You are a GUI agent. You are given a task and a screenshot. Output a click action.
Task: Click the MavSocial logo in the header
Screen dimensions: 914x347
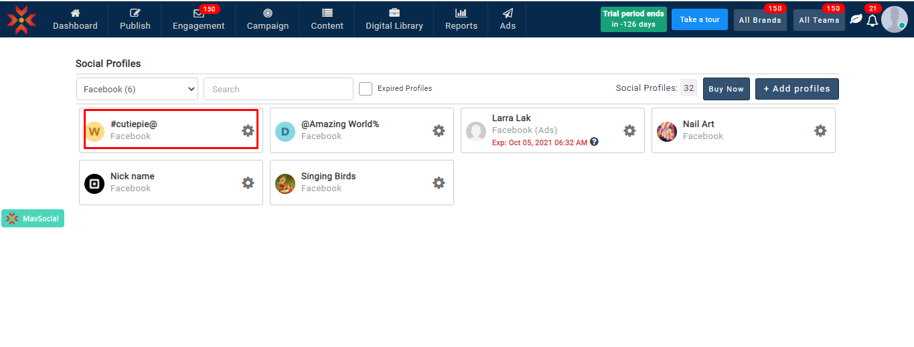[21, 19]
